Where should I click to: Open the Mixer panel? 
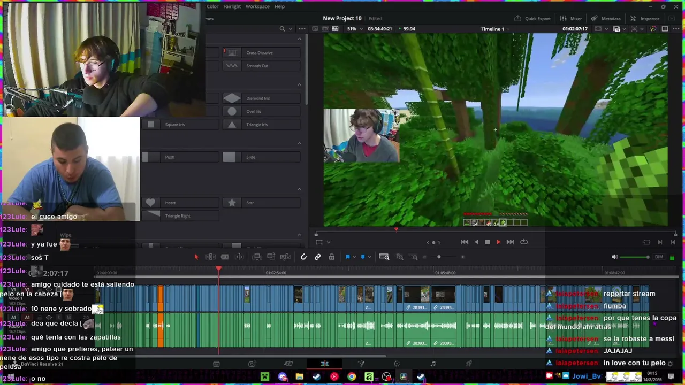tap(571, 19)
